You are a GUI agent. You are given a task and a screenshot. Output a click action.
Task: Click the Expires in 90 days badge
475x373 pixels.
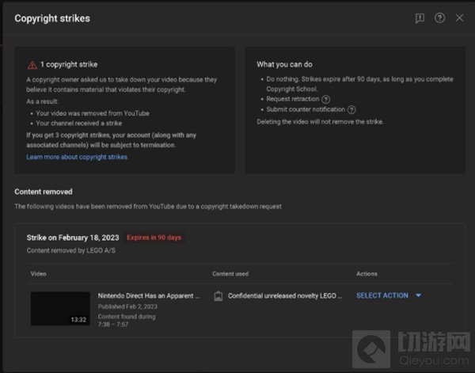[x=156, y=238]
